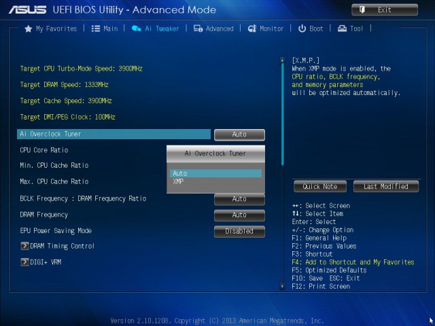Viewport: 435px width, 326px height.
Task: Go to the Advanced tab
Action: pyautogui.click(x=213, y=29)
